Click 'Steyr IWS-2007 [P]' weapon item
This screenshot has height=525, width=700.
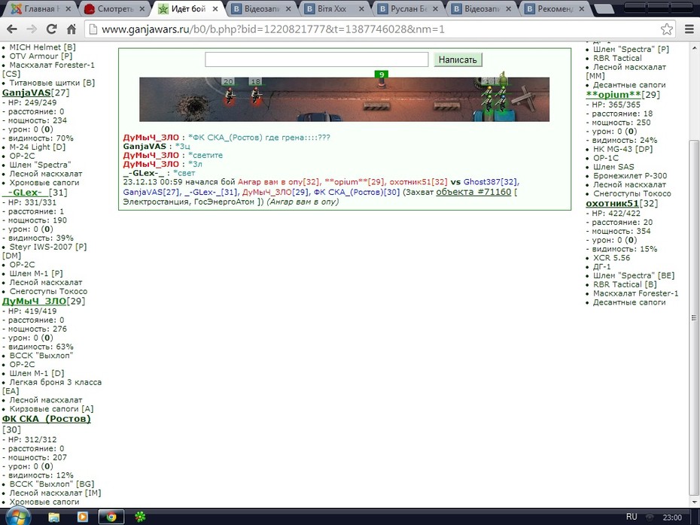tap(47, 247)
